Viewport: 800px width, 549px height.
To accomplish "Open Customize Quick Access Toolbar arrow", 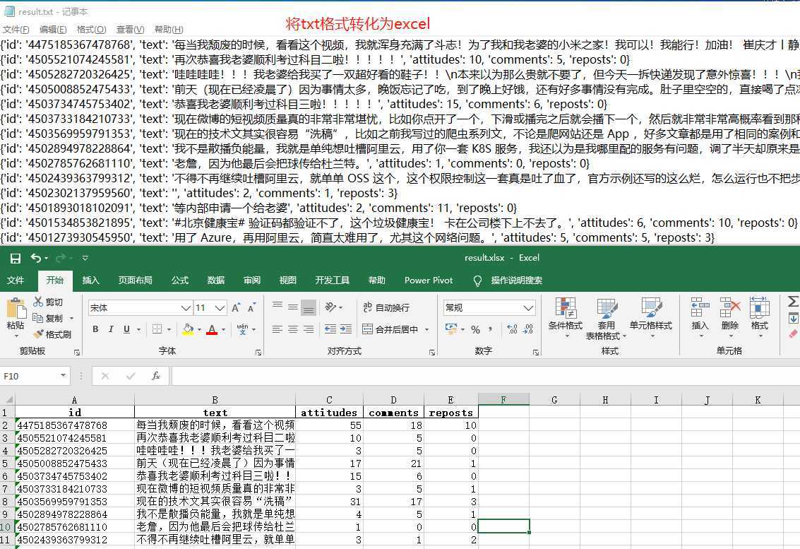I will (x=85, y=259).
